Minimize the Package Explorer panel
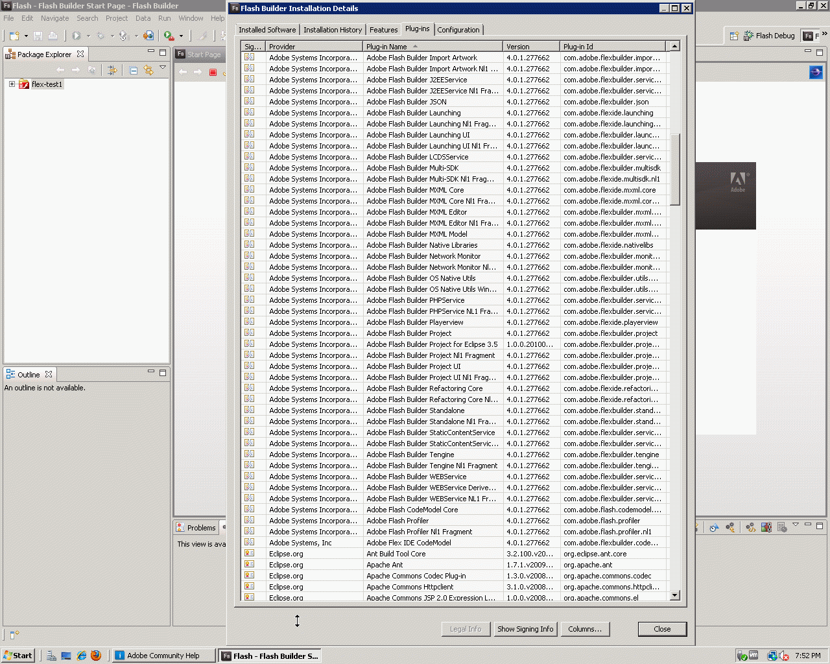The image size is (830, 664). (151, 51)
